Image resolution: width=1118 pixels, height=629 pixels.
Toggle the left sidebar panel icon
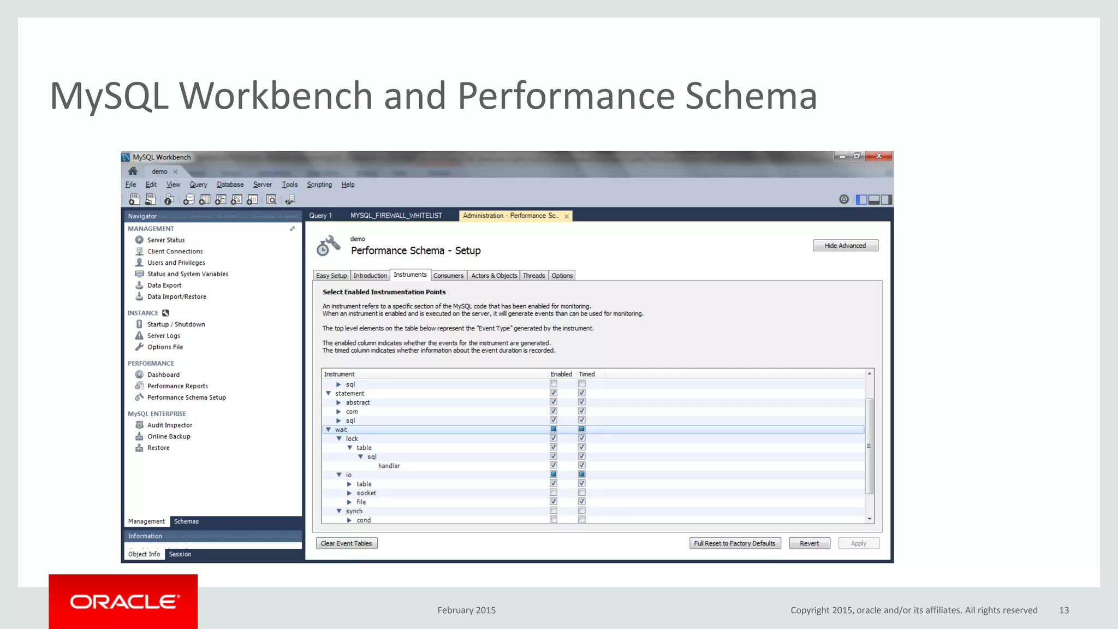(861, 200)
